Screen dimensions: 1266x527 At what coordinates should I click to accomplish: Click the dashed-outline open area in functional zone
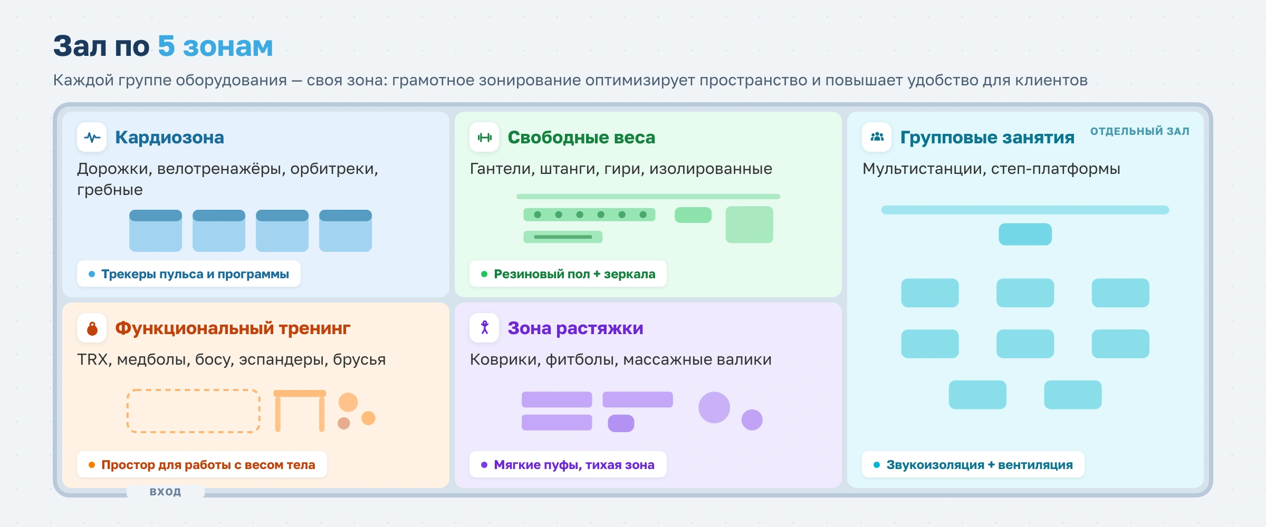(194, 411)
